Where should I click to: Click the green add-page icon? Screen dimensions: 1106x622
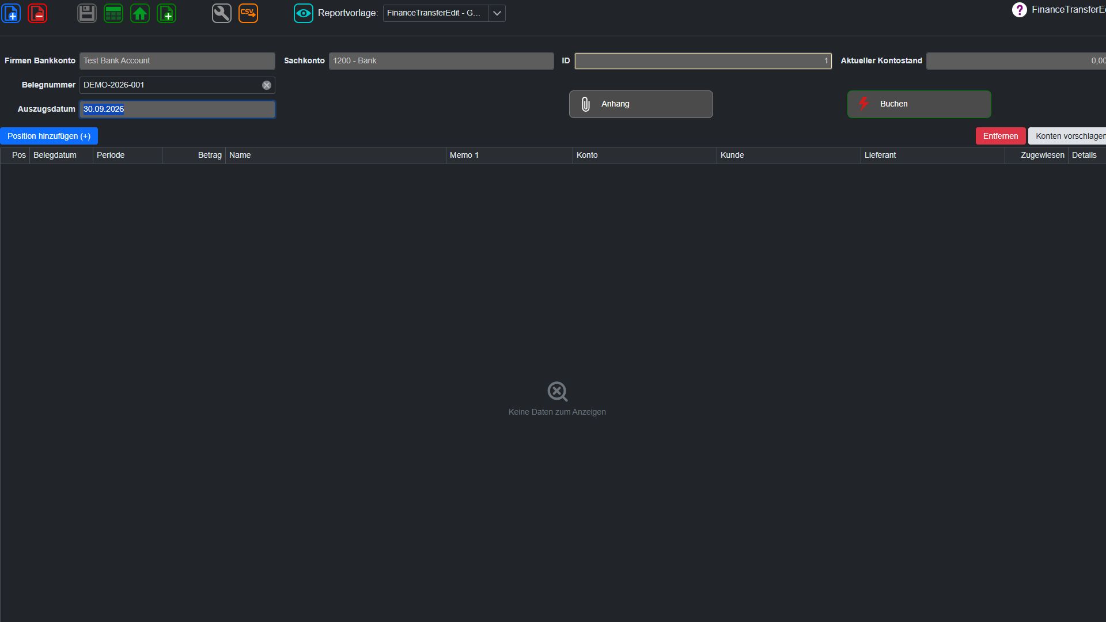(166, 13)
